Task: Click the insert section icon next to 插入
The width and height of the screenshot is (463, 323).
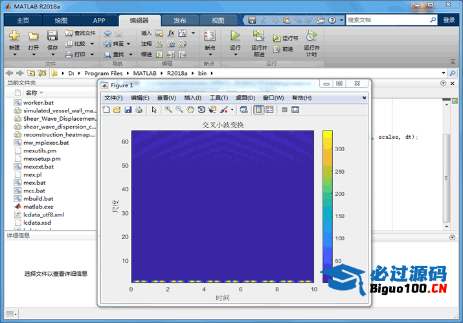Action: pos(159,33)
